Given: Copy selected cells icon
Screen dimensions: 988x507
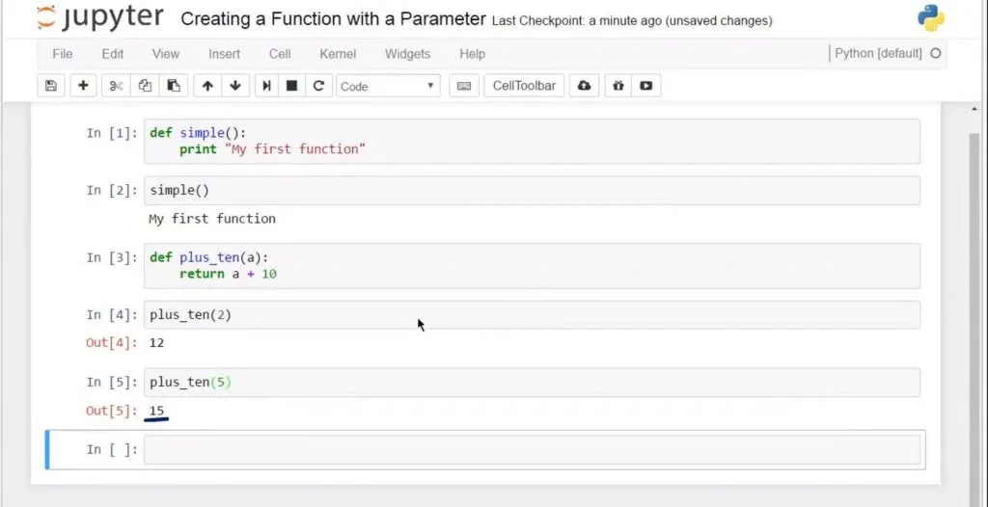Looking at the screenshot, I should pyautogui.click(x=145, y=86).
